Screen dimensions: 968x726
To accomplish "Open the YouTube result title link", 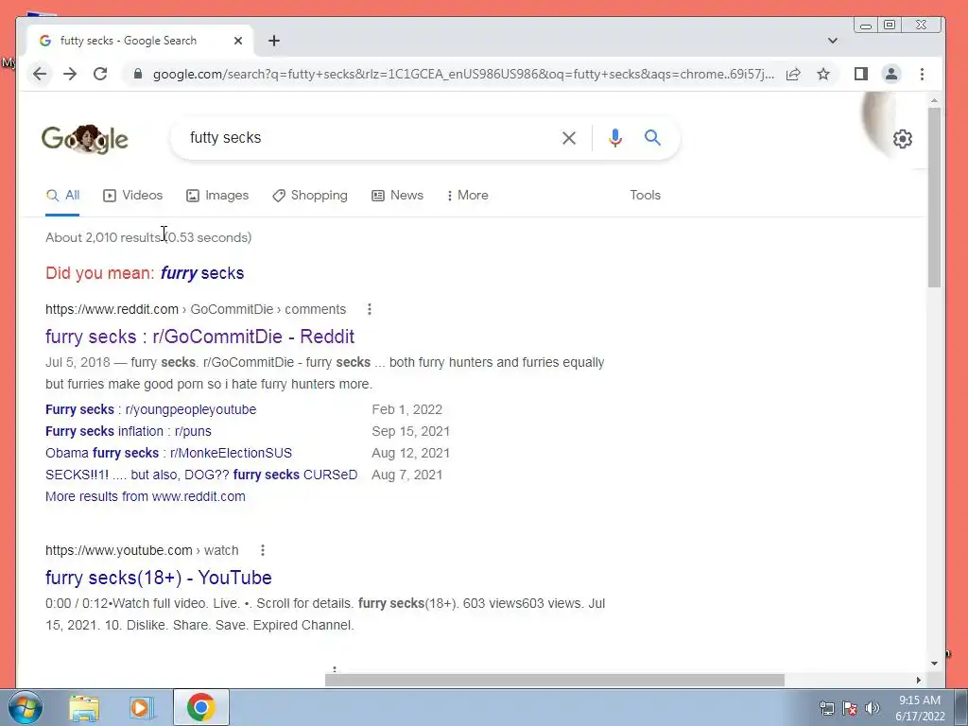I will (x=159, y=578).
